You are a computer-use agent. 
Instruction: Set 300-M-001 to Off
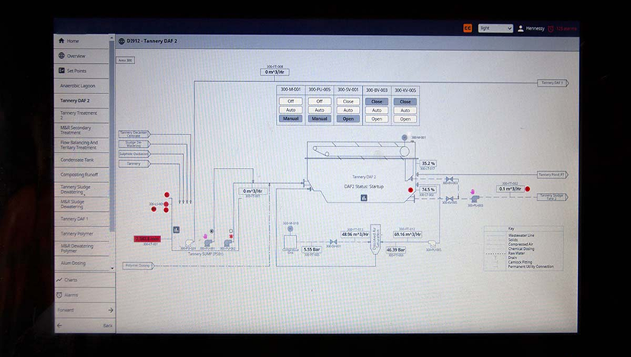pos(290,101)
